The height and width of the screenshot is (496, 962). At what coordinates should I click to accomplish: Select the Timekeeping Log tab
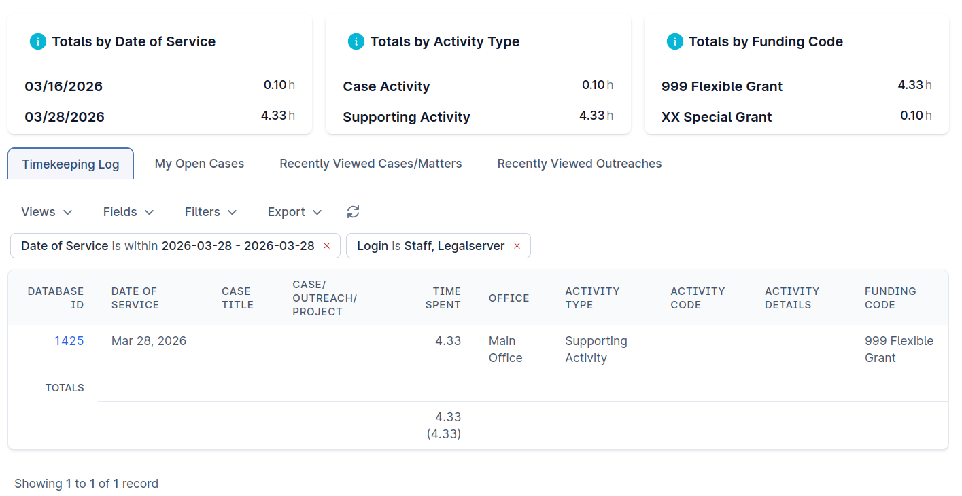click(71, 164)
